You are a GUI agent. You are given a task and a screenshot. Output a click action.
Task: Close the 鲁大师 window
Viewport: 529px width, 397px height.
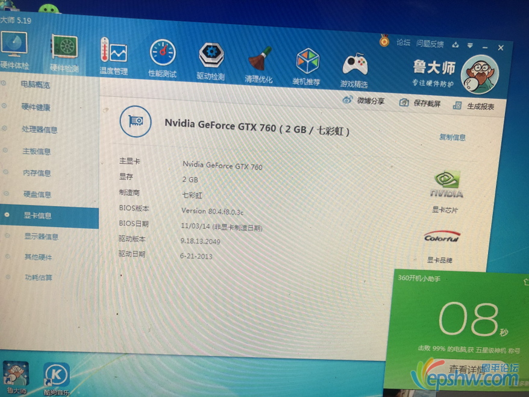[x=501, y=48]
